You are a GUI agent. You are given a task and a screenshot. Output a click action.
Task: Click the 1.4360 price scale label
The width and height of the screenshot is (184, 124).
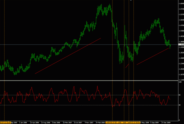[x=181, y=31]
